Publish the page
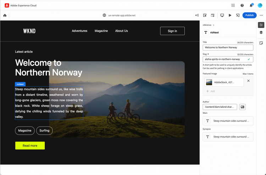This screenshot has height=175, width=266. coord(249,15)
